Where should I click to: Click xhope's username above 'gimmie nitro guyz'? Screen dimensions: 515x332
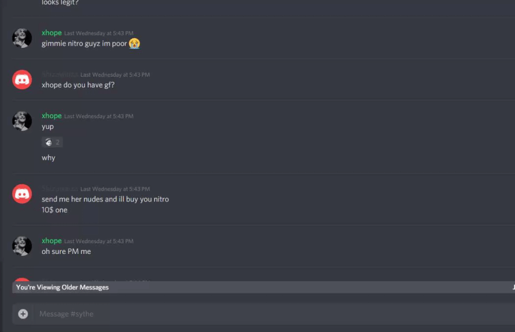pos(51,33)
